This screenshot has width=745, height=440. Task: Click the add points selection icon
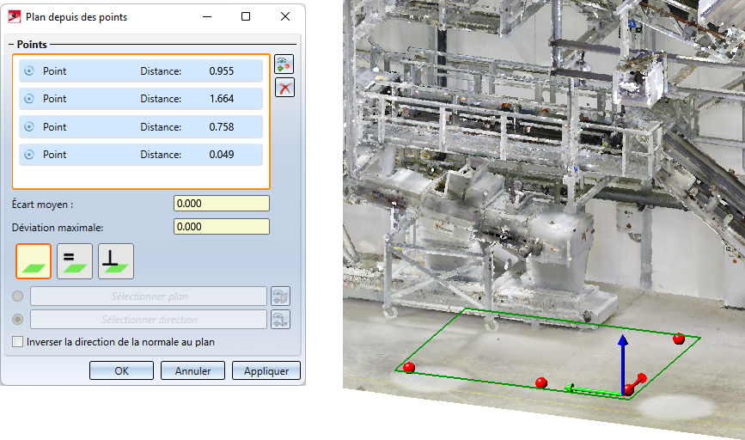[x=284, y=64]
